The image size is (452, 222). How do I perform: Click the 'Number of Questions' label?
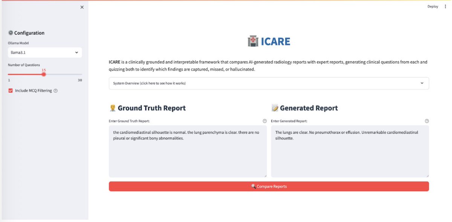[x=24, y=65]
